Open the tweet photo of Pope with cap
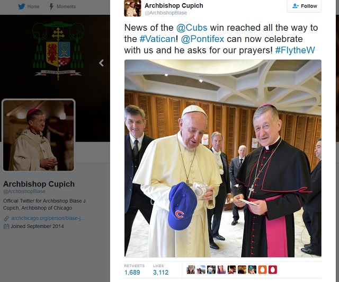 point(223,158)
